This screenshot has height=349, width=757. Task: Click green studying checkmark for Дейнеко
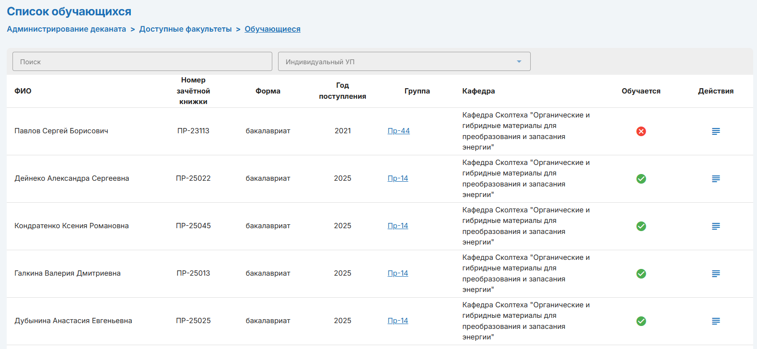[x=641, y=179]
